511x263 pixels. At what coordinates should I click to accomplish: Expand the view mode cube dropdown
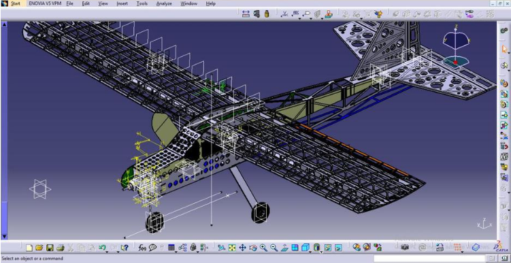tap(310, 251)
